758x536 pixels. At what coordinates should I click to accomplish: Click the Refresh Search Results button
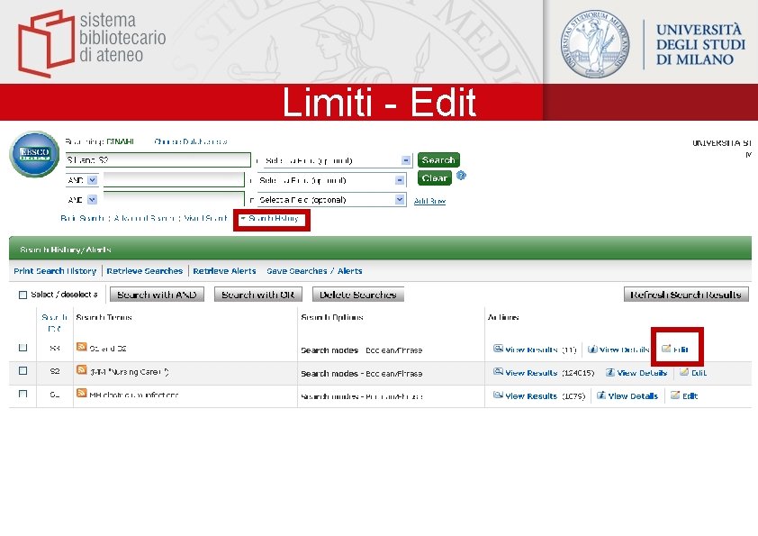pyautogui.click(x=686, y=295)
